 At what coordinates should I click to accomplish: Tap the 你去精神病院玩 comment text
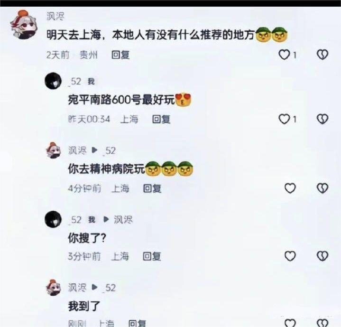click(x=106, y=169)
